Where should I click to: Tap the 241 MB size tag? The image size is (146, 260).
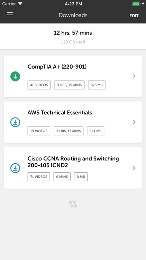(x=95, y=131)
